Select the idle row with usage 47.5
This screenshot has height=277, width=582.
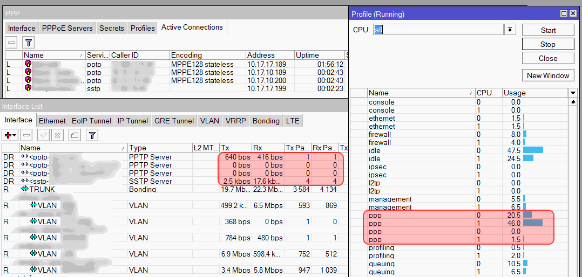[459, 150]
